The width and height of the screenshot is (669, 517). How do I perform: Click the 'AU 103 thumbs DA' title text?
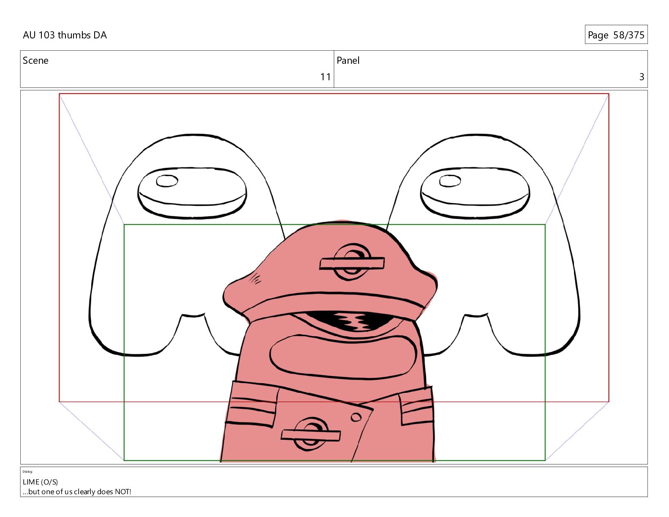65,35
